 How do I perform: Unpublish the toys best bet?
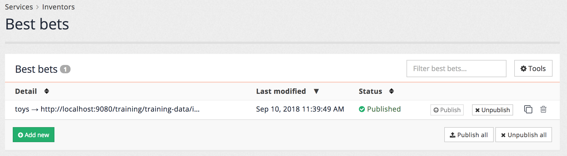492,110
